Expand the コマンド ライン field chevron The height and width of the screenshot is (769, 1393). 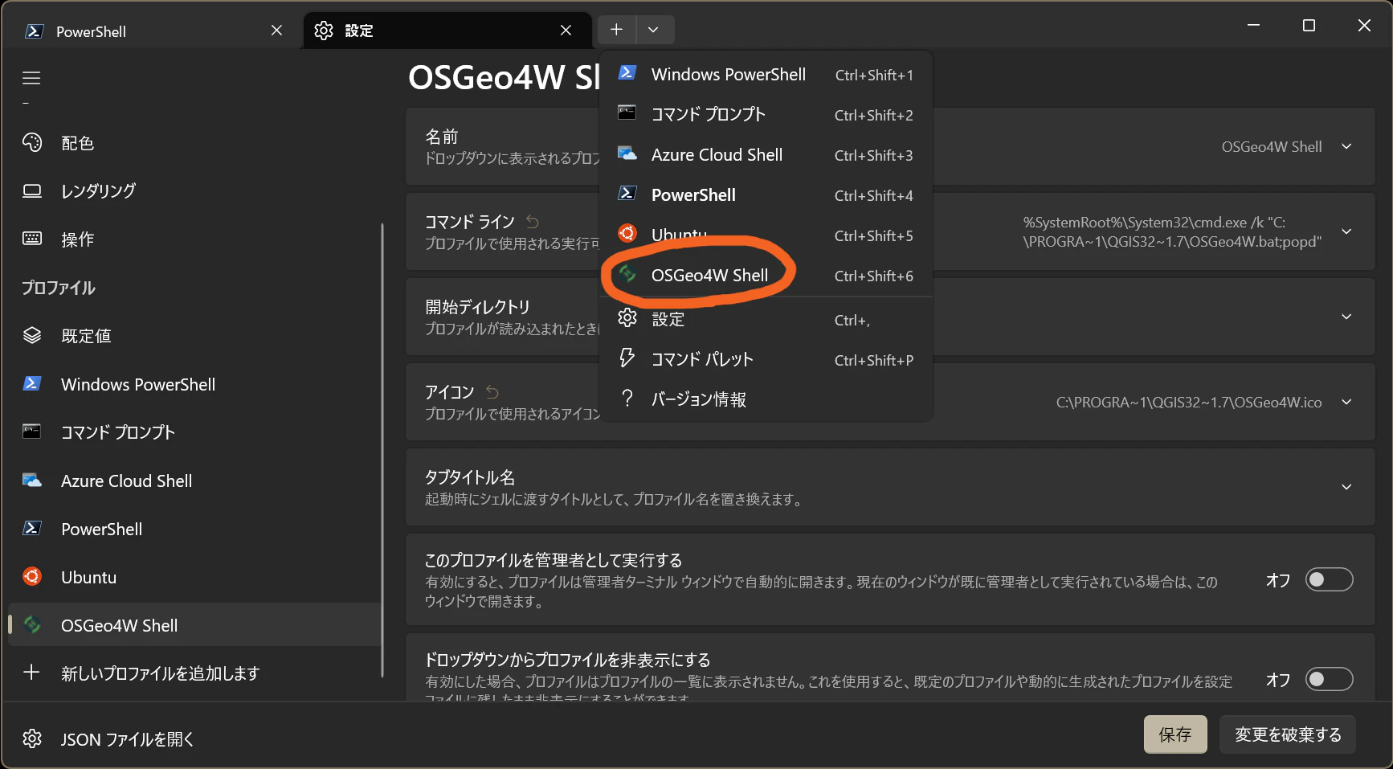1347,232
